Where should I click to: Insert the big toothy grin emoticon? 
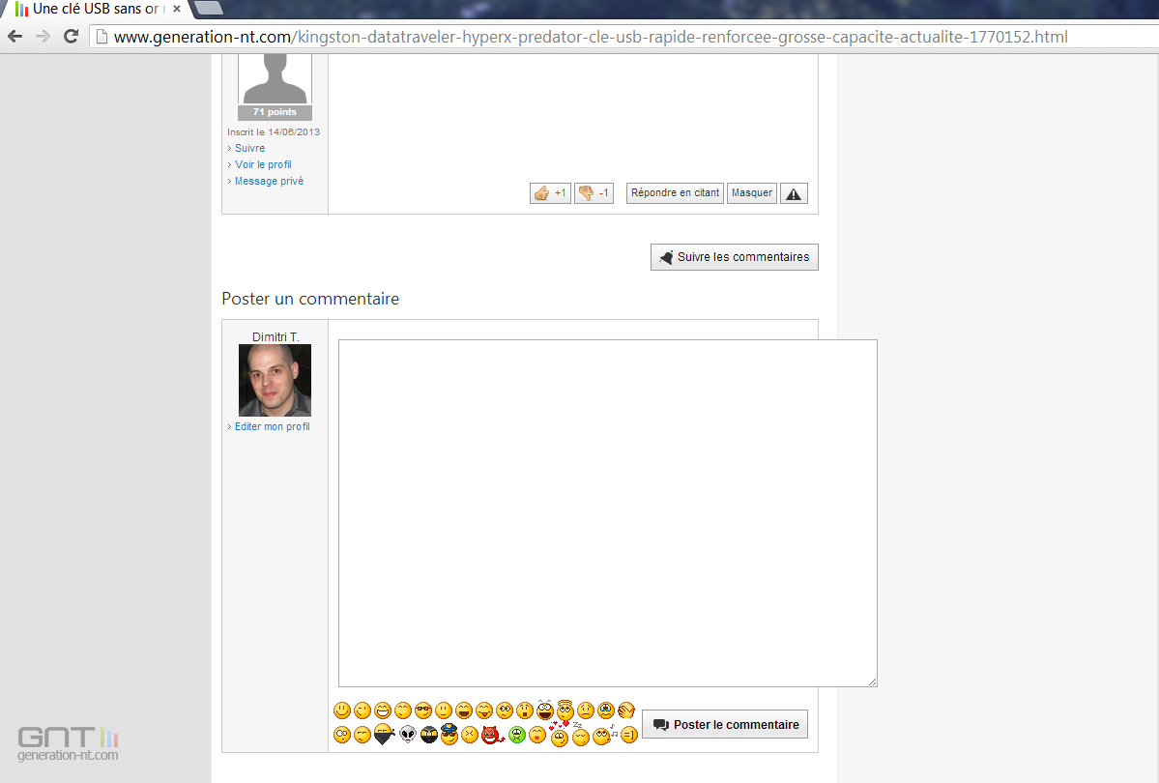pyautogui.click(x=383, y=710)
